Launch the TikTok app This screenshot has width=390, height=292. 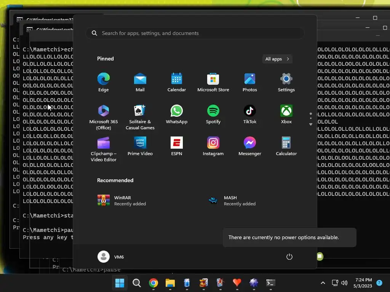point(250,114)
